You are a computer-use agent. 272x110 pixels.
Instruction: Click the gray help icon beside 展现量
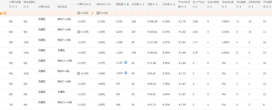click(125, 4)
